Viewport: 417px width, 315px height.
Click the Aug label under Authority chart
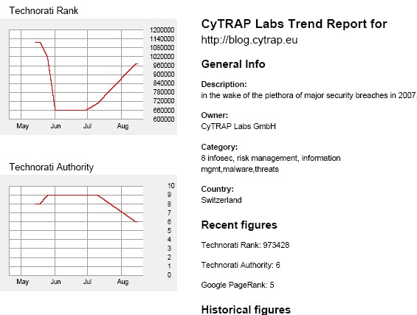[x=123, y=282]
